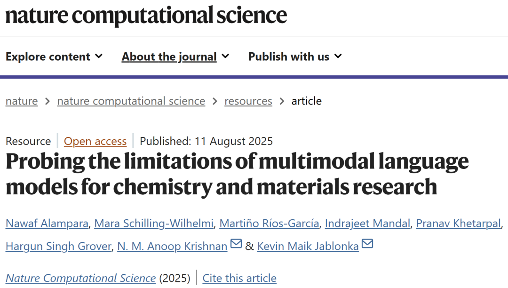The height and width of the screenshot is (288, 508).
Task: Click the italic Nature Computational Science journal link
Action: point(80,278)
